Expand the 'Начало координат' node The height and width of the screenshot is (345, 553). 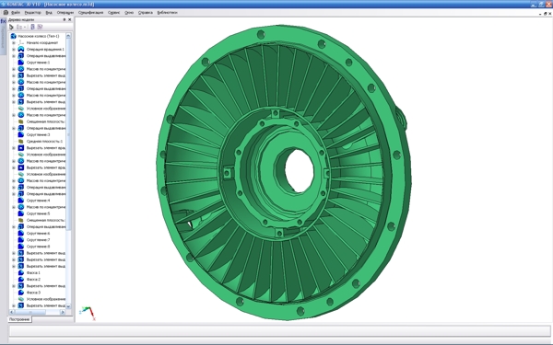[x=14, y=42]
